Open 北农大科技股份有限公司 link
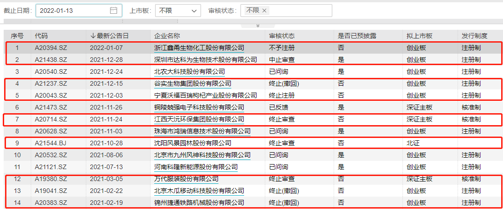The image size is (503, 209). [190, 71]
